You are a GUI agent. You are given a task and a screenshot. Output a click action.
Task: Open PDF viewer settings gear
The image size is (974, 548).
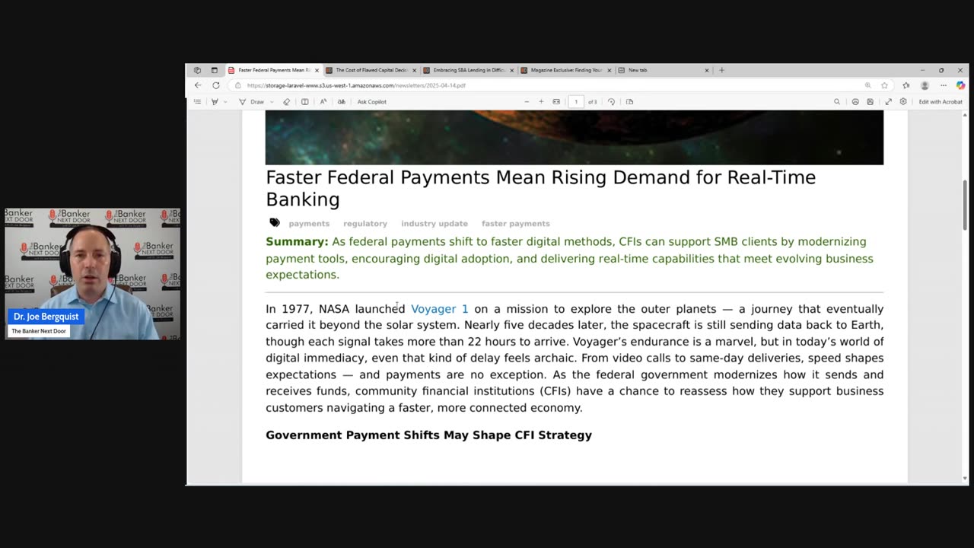[903, 101]
